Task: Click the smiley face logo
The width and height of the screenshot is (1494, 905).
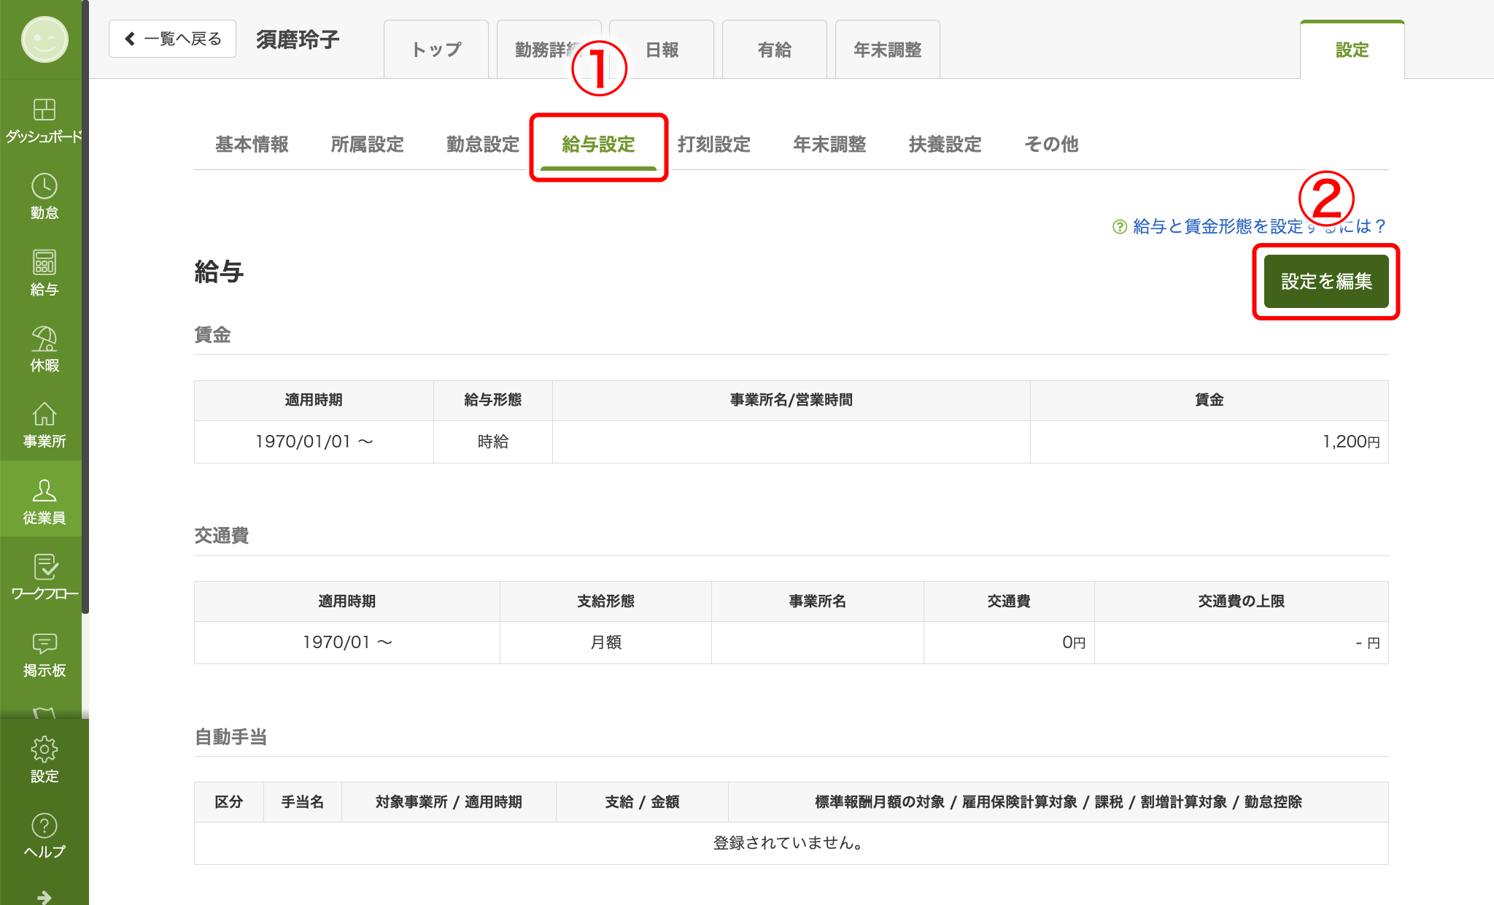Action: (x=44, y=39)
